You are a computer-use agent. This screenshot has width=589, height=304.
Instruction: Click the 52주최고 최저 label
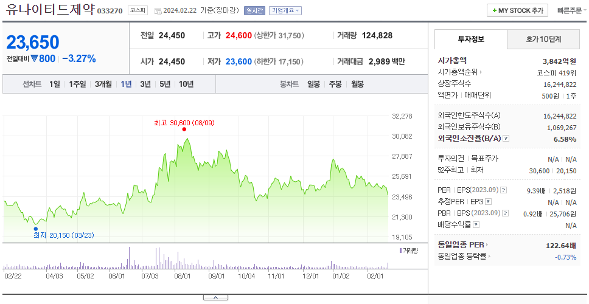[461, 170]
